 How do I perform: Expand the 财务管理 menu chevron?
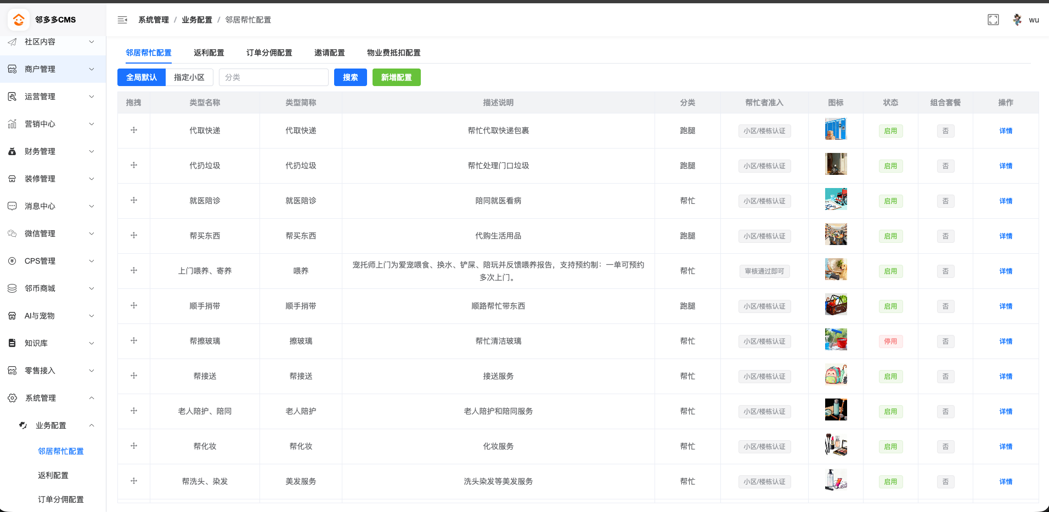point(92,151)
